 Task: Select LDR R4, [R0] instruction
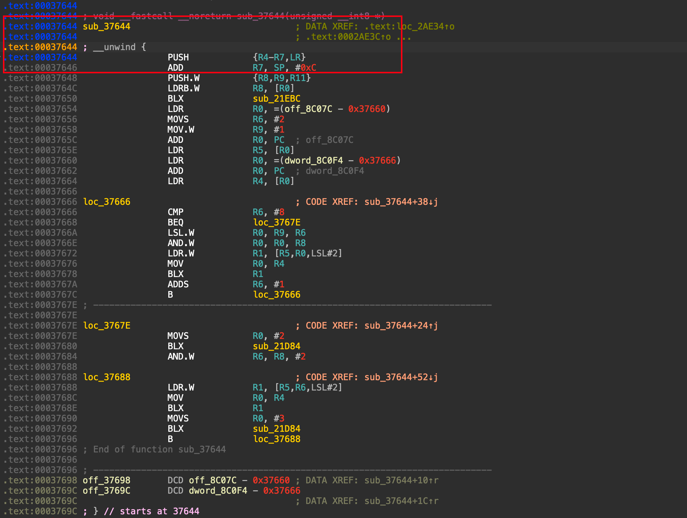pyautogui.click(x=231, y=181)
